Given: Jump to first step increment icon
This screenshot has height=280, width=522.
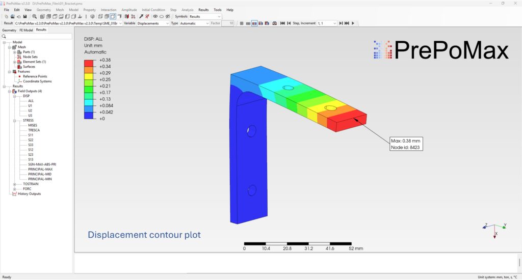Looking at the screenshot, I should click(x=282, y=23).
